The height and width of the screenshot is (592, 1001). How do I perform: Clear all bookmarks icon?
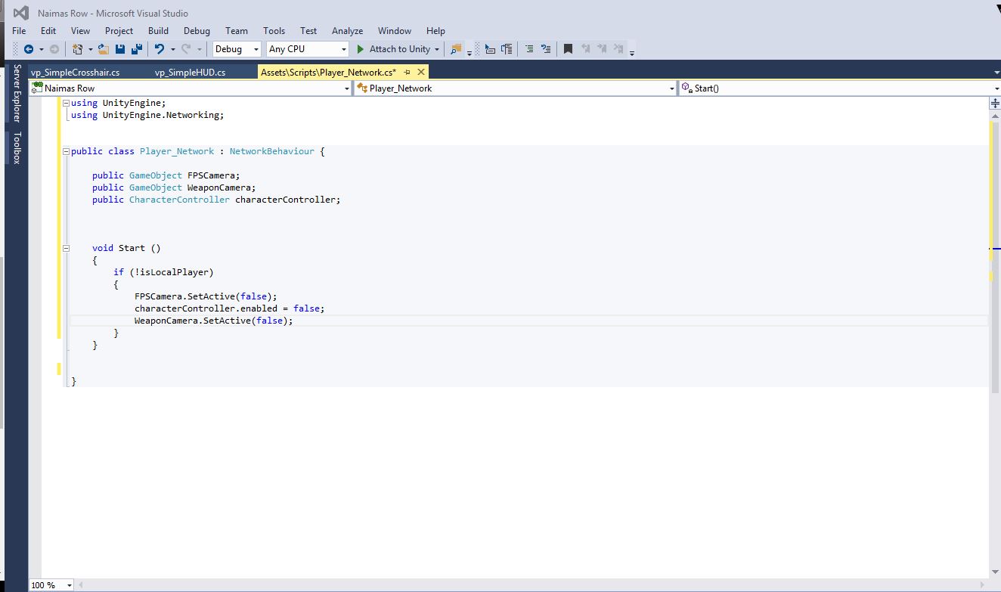(x=618, y=49)
